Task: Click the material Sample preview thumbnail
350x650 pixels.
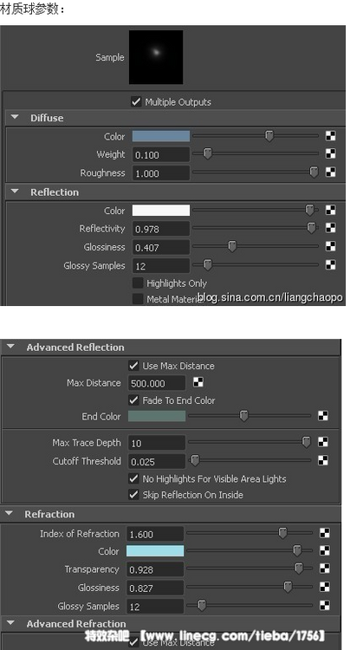Action: (x=156, y=57)
